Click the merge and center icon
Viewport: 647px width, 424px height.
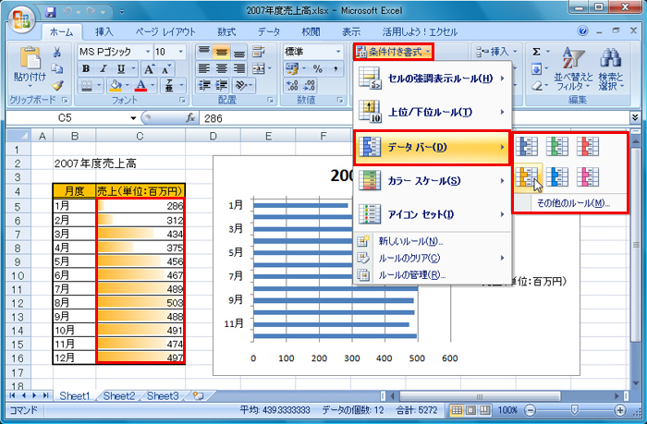pos(259,69)
